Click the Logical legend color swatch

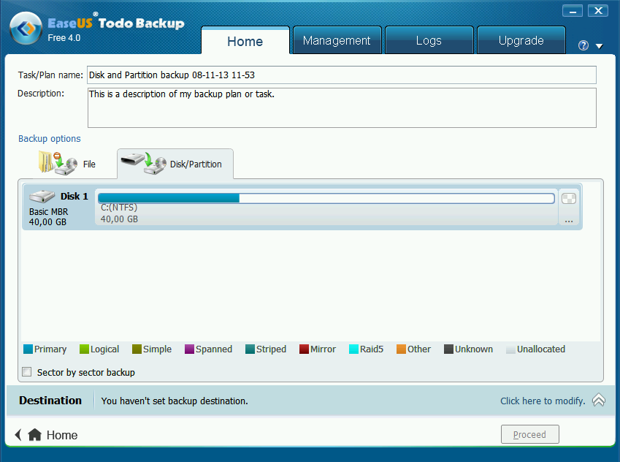coord(84,349)
